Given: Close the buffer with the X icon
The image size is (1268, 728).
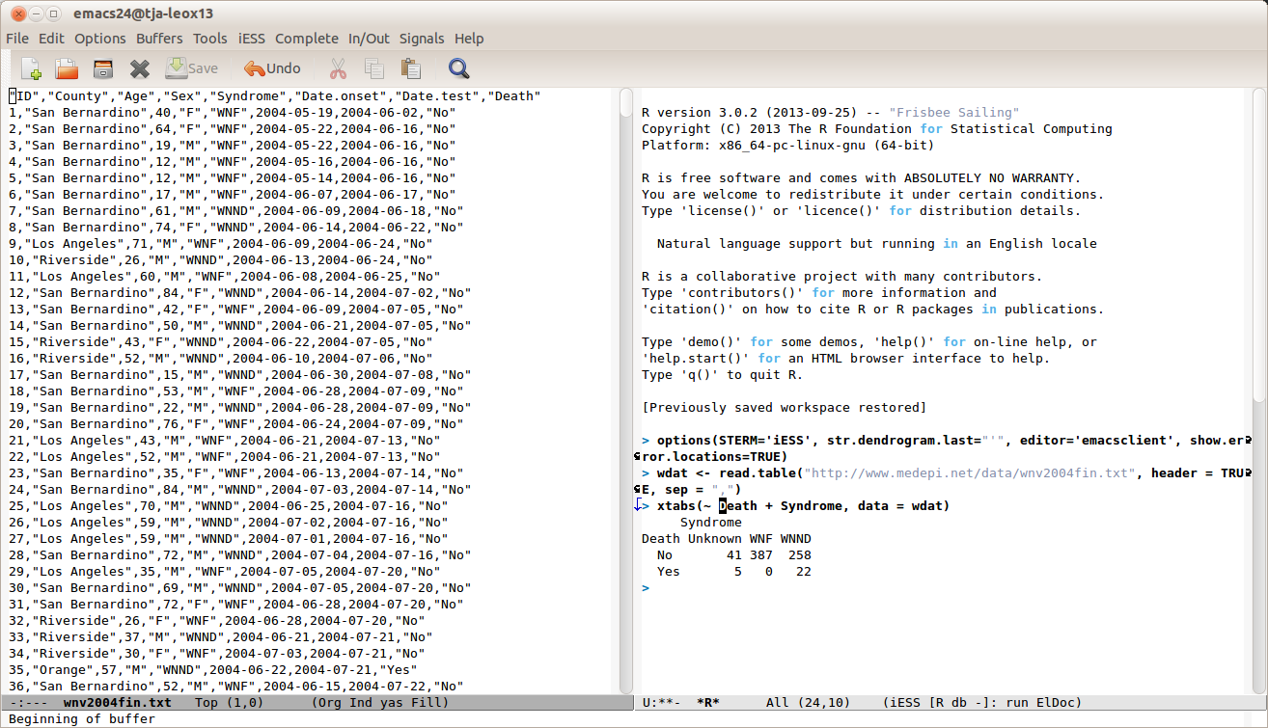Looking at the screenshot, I should click(140, 68).
